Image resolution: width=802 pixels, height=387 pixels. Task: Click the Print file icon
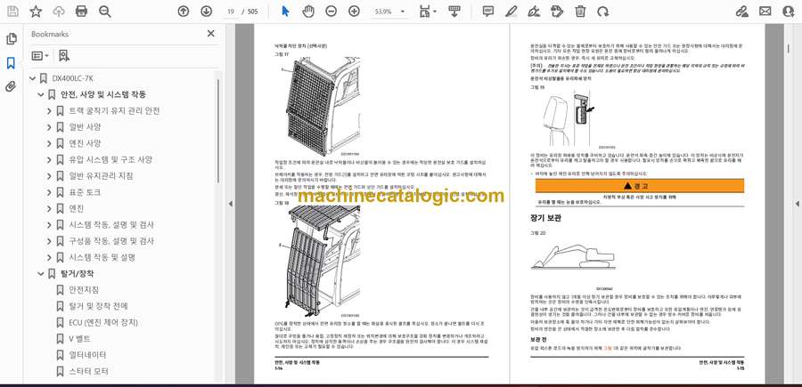(x=82, y=12)
